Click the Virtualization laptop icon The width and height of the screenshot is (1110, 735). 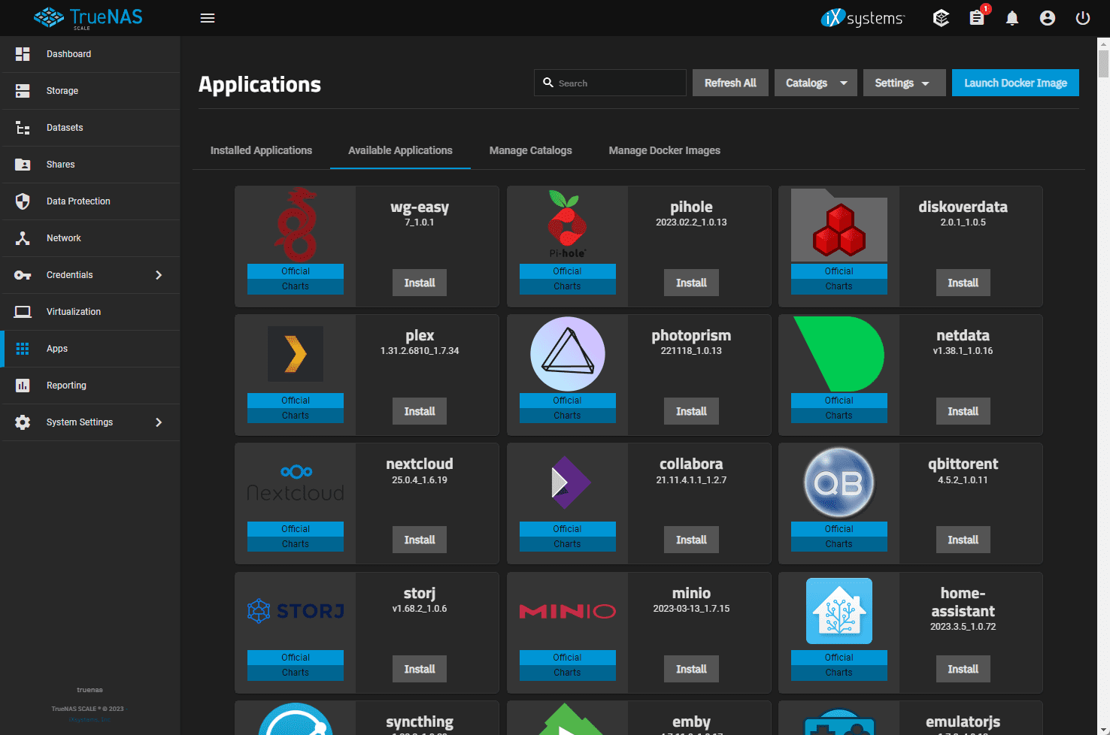[x=23, y=312]
